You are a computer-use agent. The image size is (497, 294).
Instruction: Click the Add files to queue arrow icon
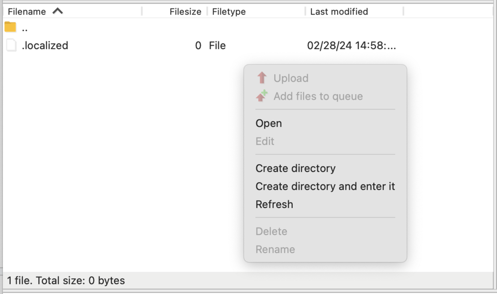pos(262,96)
